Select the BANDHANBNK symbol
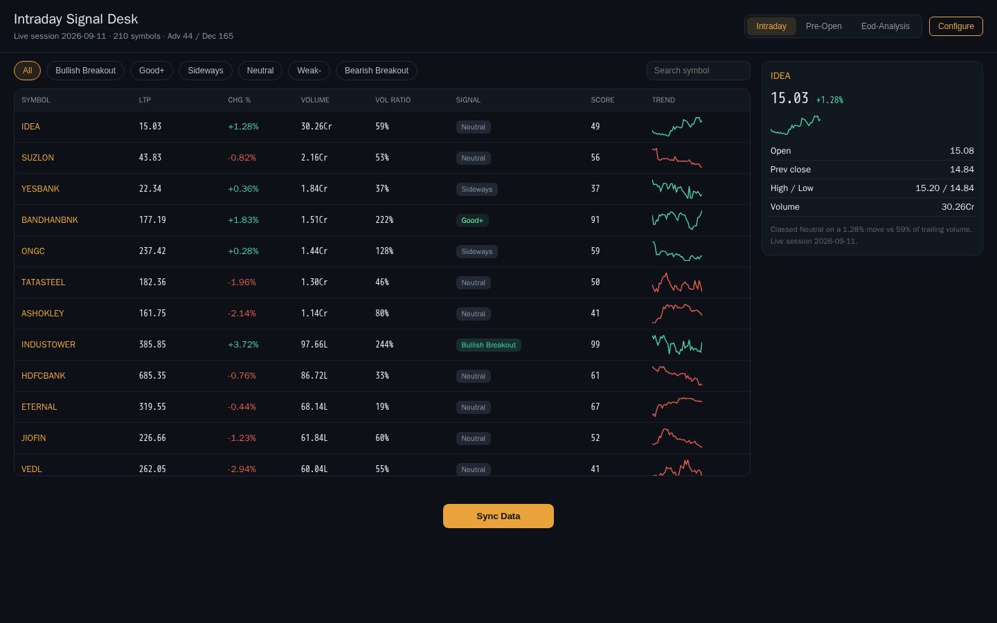997x623 pixels. pyautogui.click(x=50, y=220)
